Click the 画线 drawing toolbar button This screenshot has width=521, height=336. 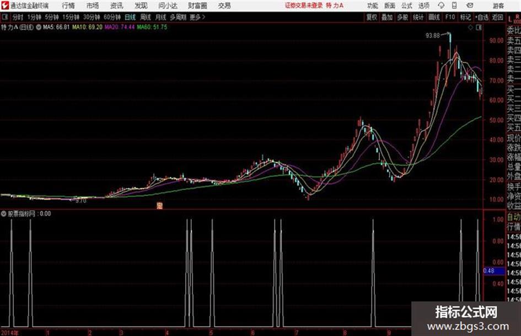tap(434, 17)
